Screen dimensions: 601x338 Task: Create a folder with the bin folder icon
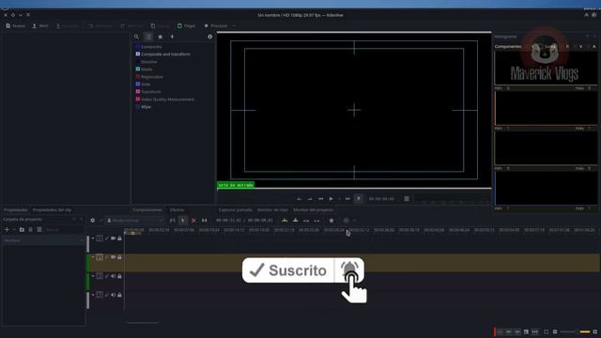22,229
